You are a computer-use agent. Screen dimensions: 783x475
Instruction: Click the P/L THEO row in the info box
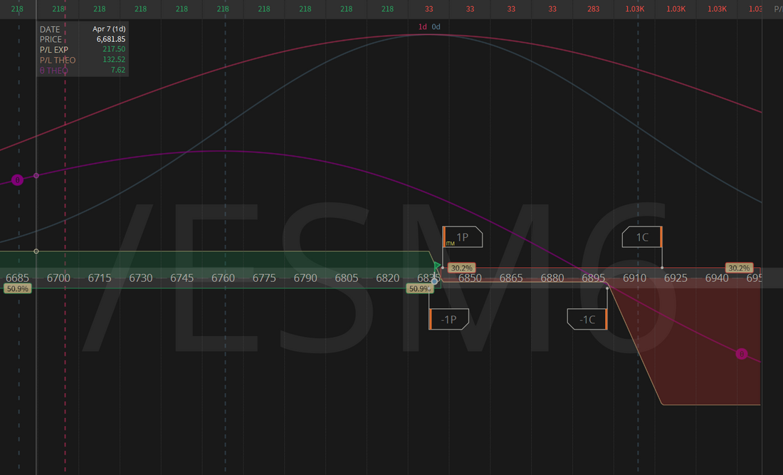(x=83, y=60)
